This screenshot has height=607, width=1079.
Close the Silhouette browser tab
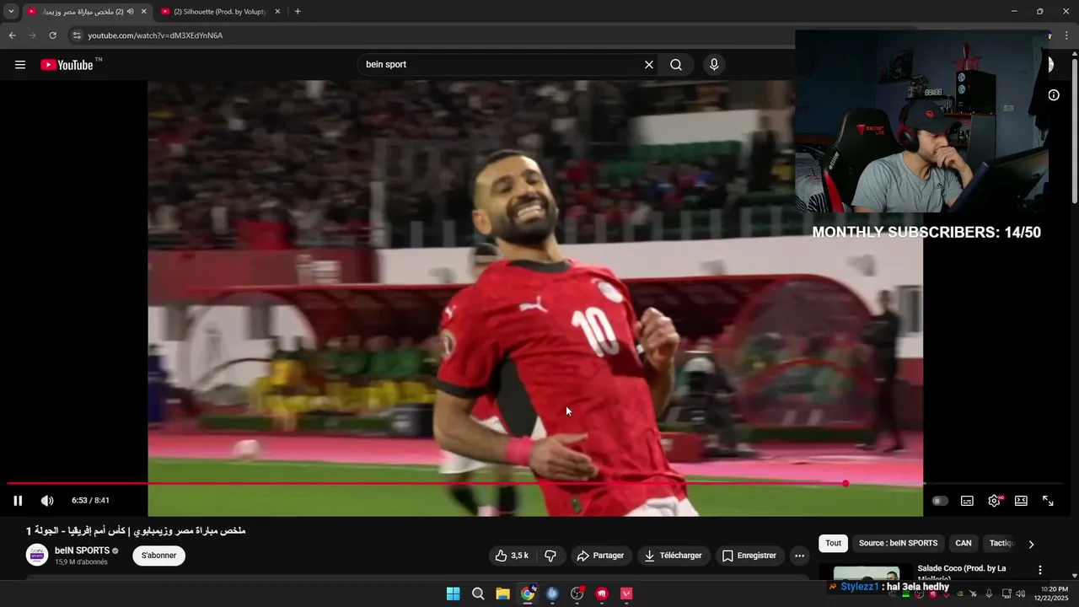[x=276, y=12]
